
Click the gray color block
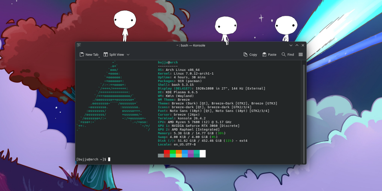(161, 156)
